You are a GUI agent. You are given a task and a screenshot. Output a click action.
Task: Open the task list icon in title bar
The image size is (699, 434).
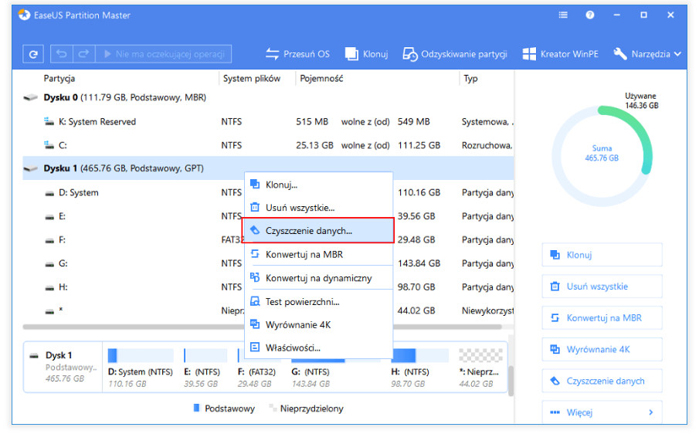click(x=563, y=15)
